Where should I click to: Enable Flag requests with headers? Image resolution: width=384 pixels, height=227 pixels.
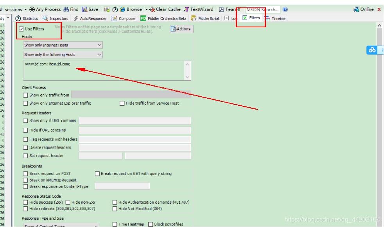pos(25,139)
